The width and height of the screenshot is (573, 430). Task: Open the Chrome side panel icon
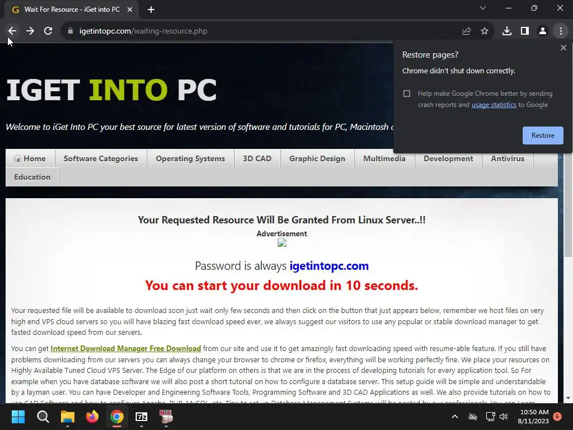pyautogui.click(x=525, y=31)
